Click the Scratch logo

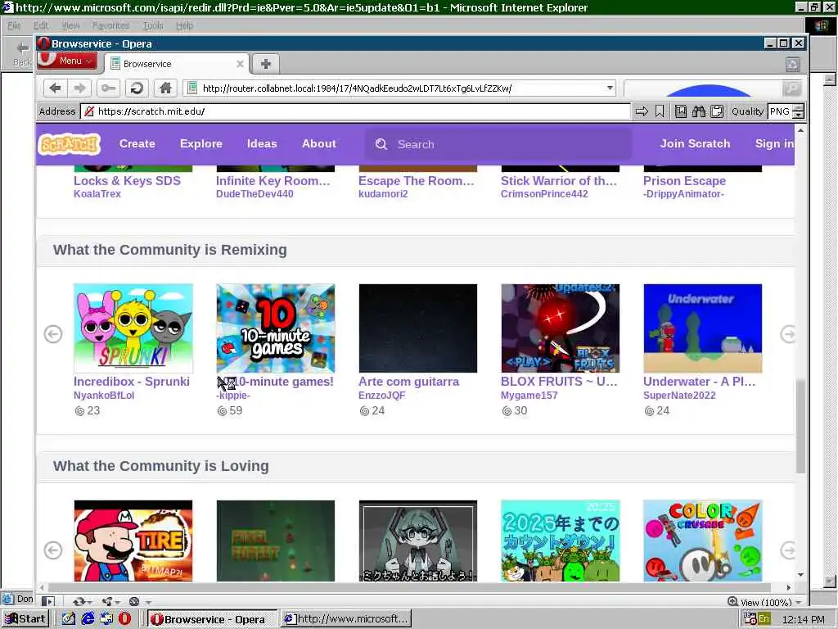click(69, 144)
